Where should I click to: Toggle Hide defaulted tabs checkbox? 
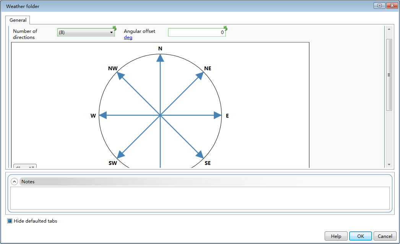[10, 221]
